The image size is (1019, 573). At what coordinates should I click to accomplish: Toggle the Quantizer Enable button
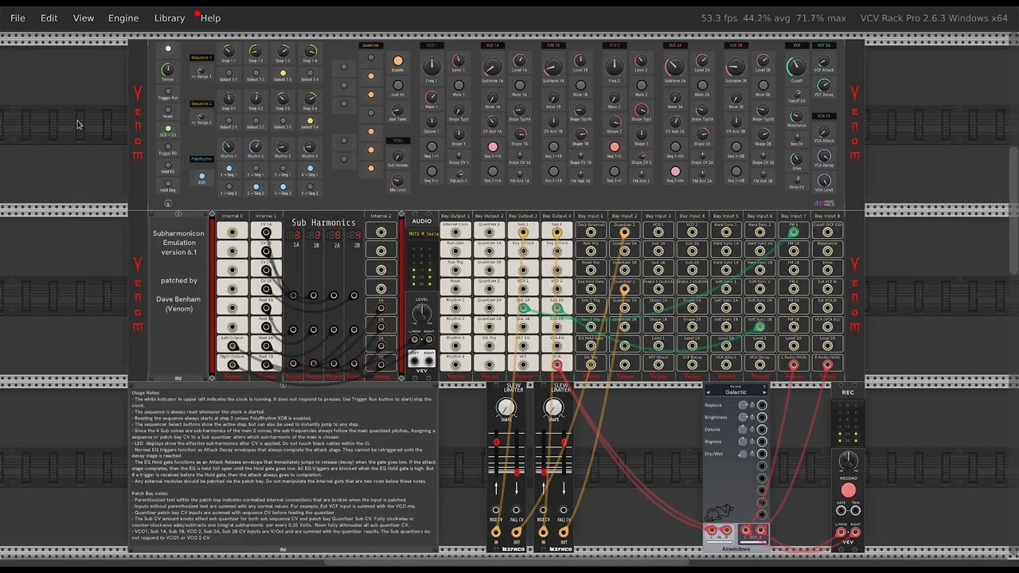pos(398,61)
